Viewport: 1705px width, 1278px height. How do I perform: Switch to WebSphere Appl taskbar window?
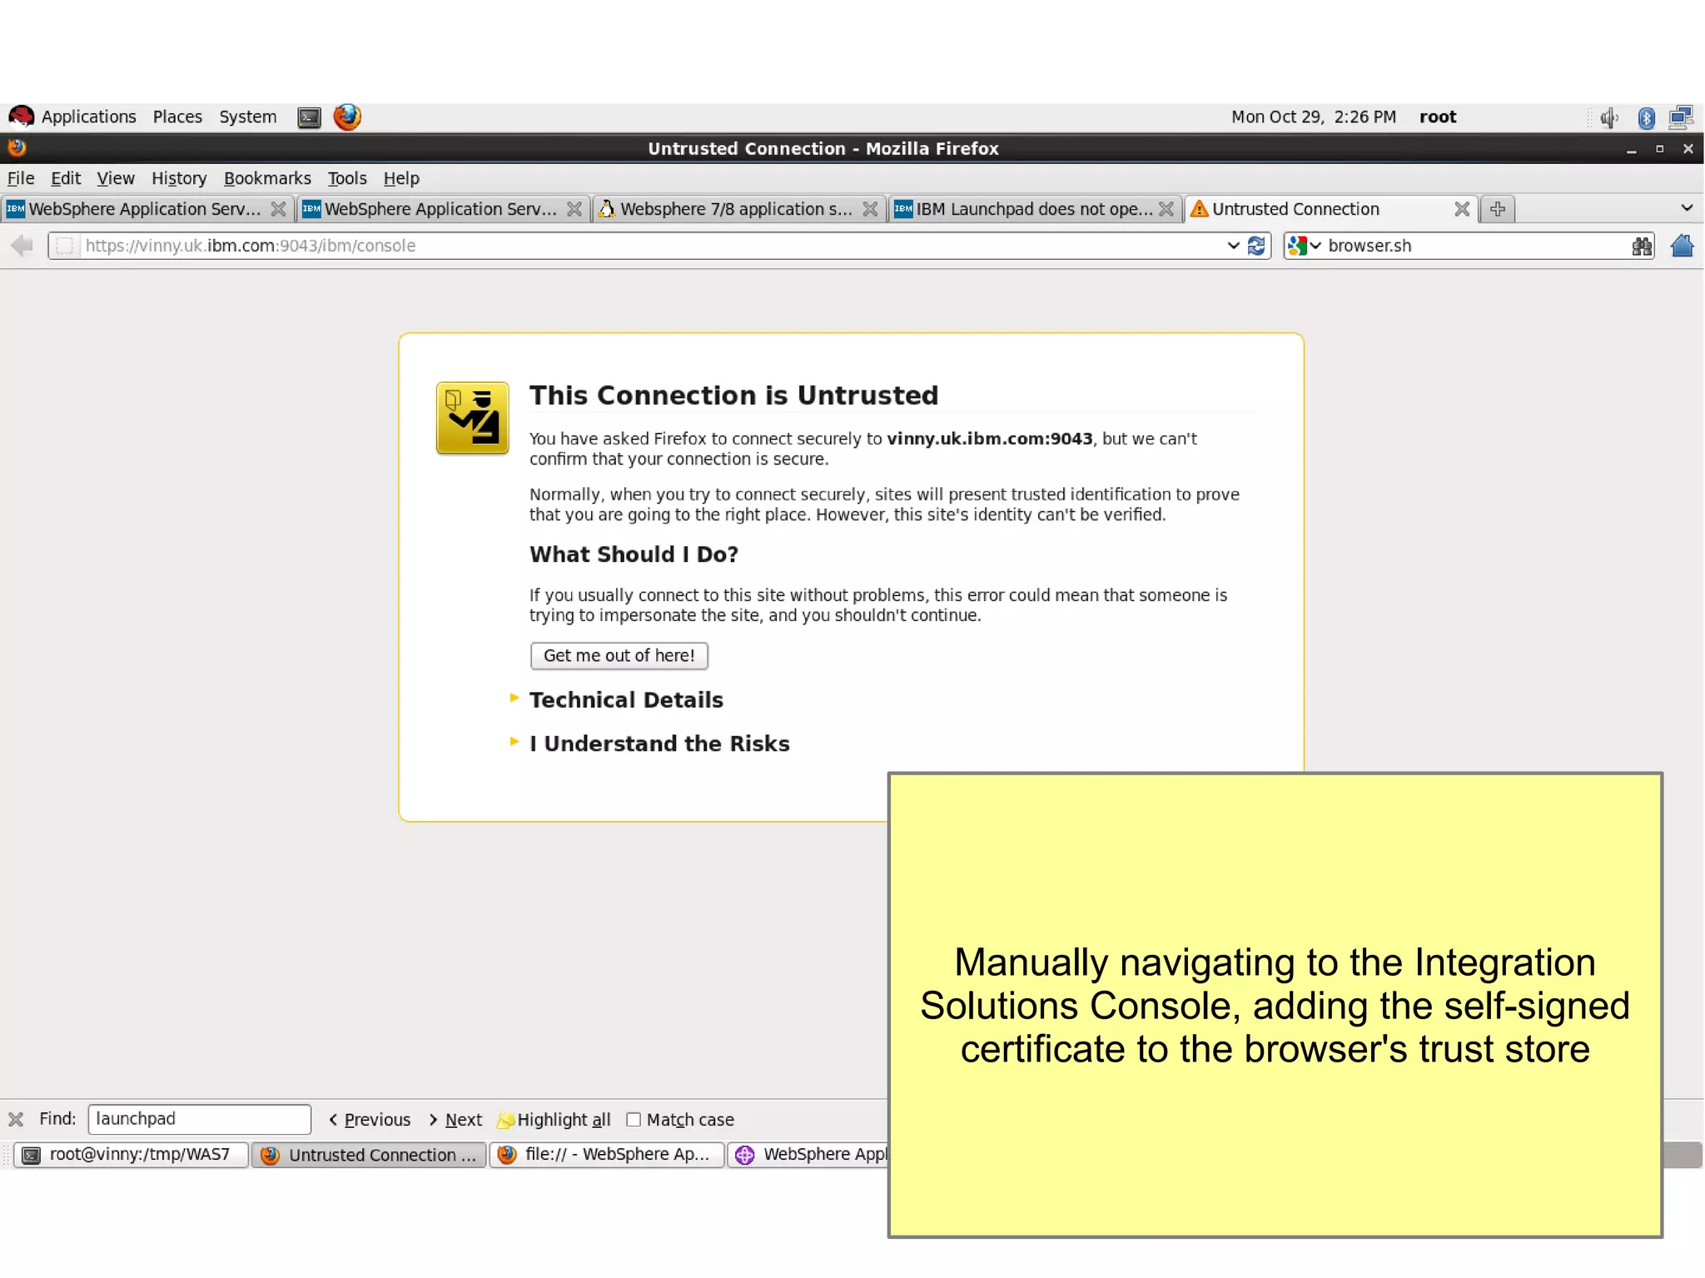pos(808,1155)
